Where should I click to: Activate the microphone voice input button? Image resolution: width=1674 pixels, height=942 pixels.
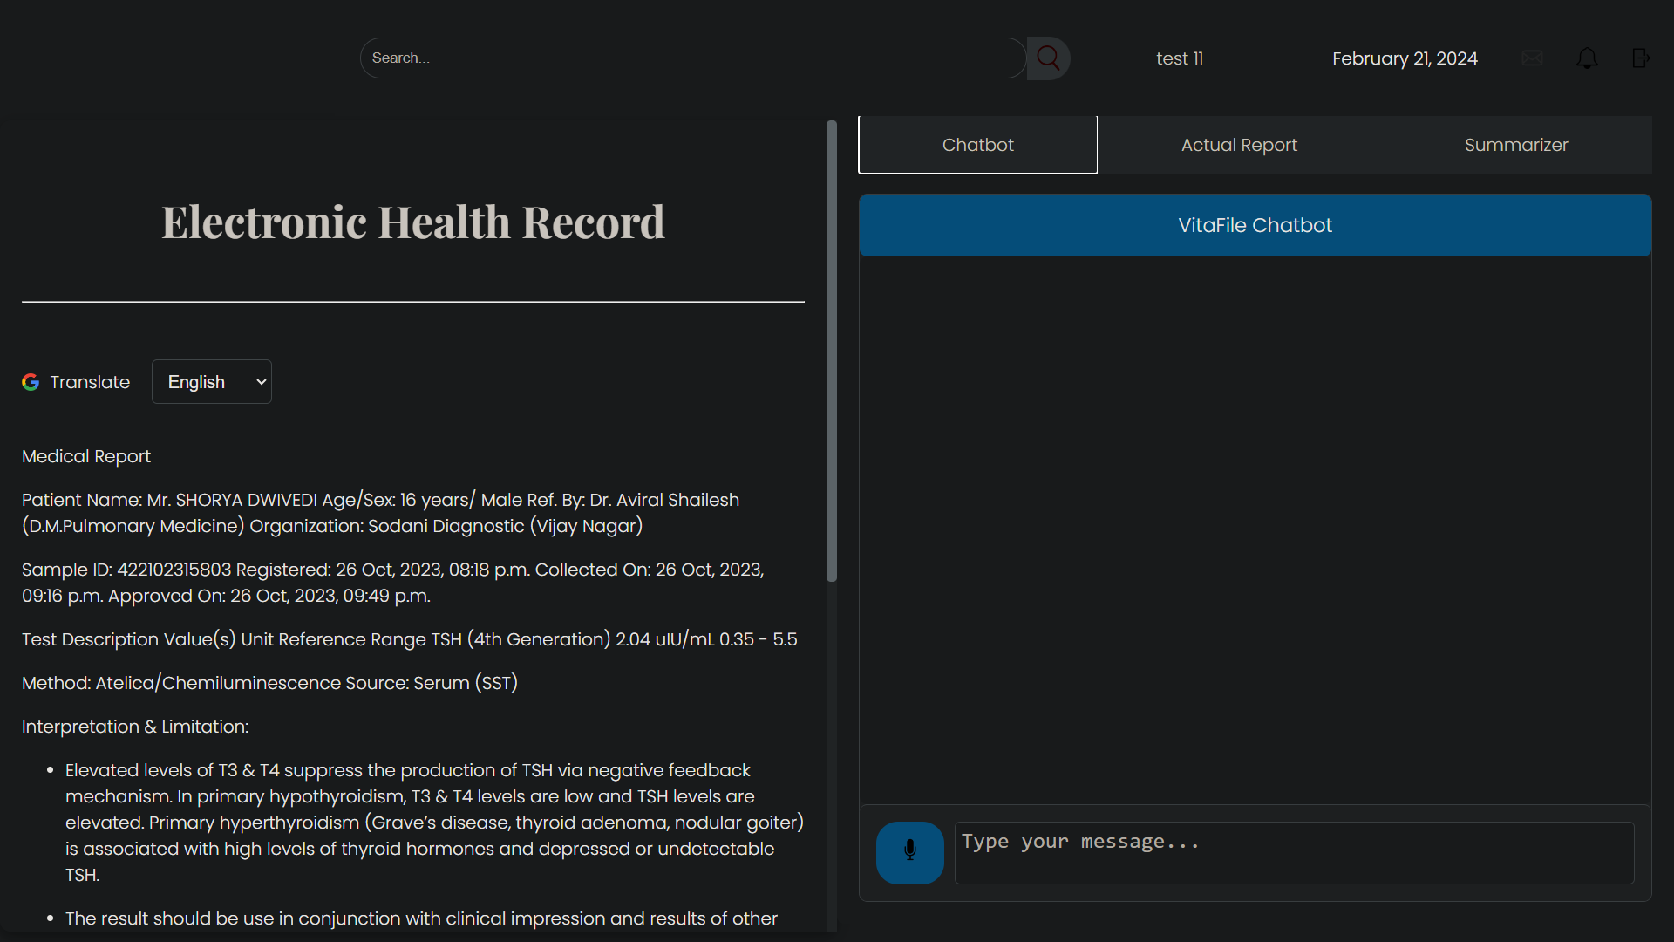(x=909, y=852)
